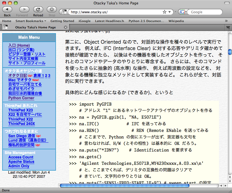Open the iGoogle bookmark
Viewport: 232px width, 193px height.
84,21
